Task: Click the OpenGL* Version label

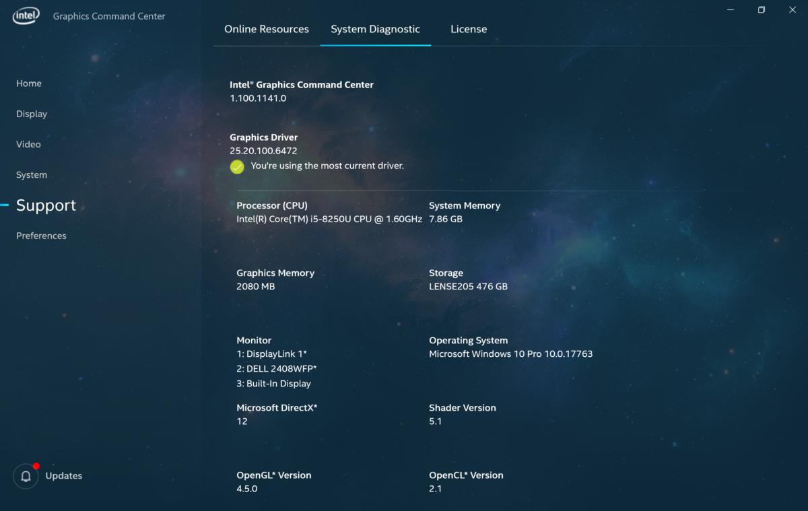Action: pyautogui.click(x=274, y=475)
